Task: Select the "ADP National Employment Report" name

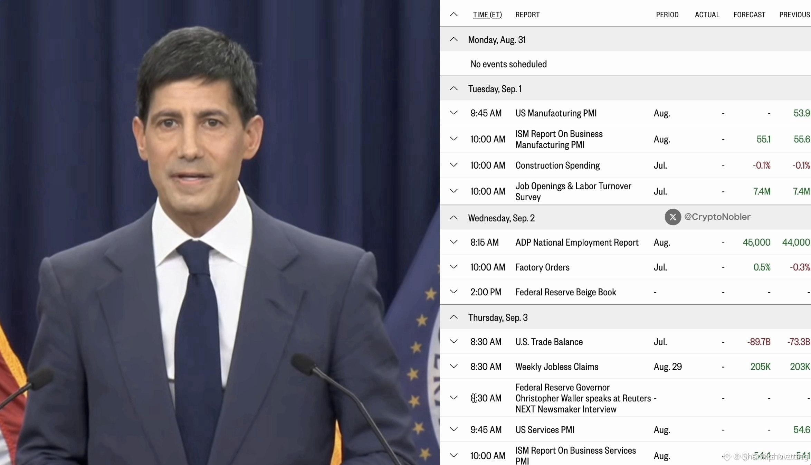Action: click(577, 243)
